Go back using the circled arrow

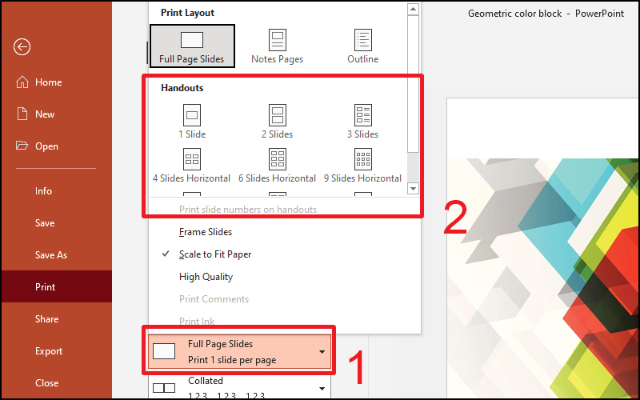pos(22,46)
